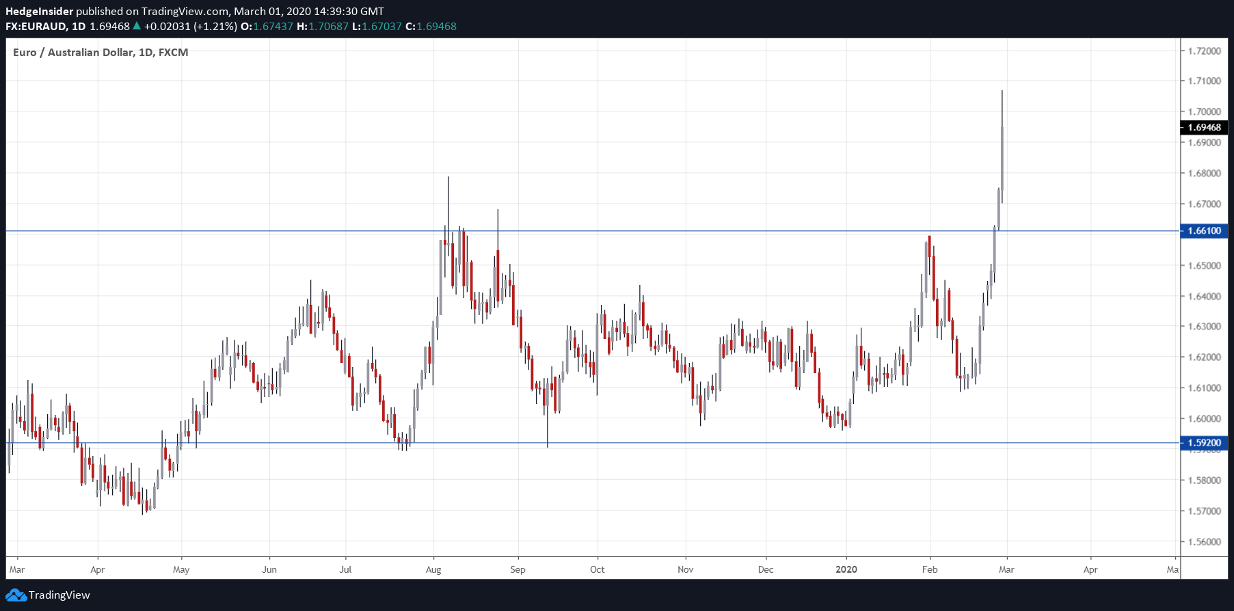The width and height of the screenshot is (1234, 611).
Task: Click the 2020 label on time axis
Action: click(x=846, y=569)
